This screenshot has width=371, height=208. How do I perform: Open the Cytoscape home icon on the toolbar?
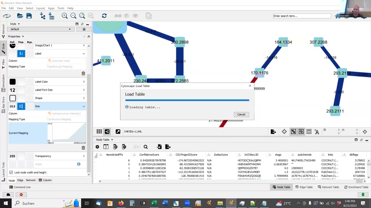(x=338, y=16)
